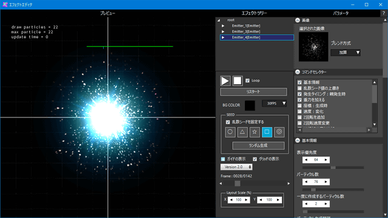This screenshot has width=388, height=218.
Task: Open the 30FPS frame rate dropdown
Action: [x=275, y=104]
